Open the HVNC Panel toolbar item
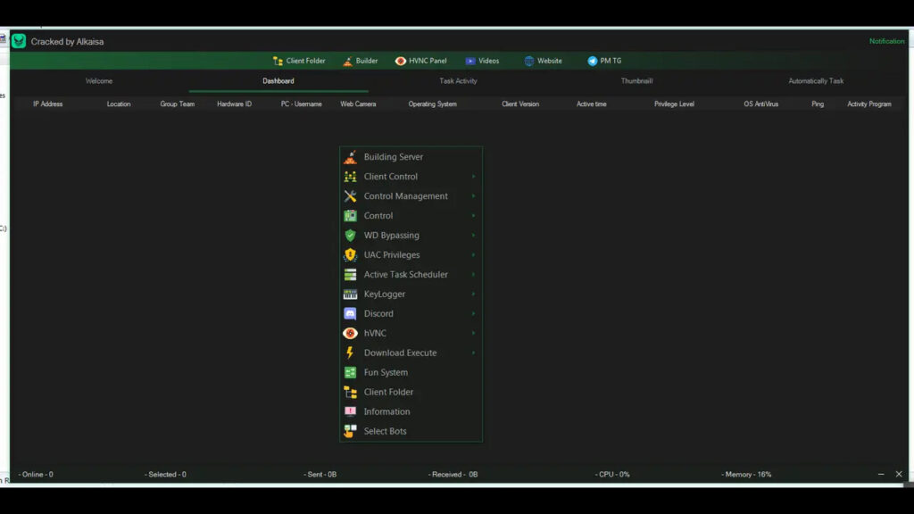Screen dimensions: 914x514 421,61
